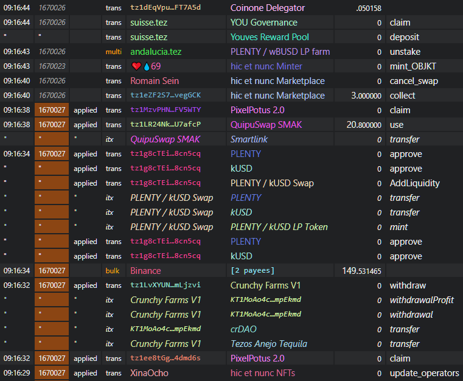Click the withdraw entrypoint
The height and width of the screenshot is (381, 463).
(408, 285)
